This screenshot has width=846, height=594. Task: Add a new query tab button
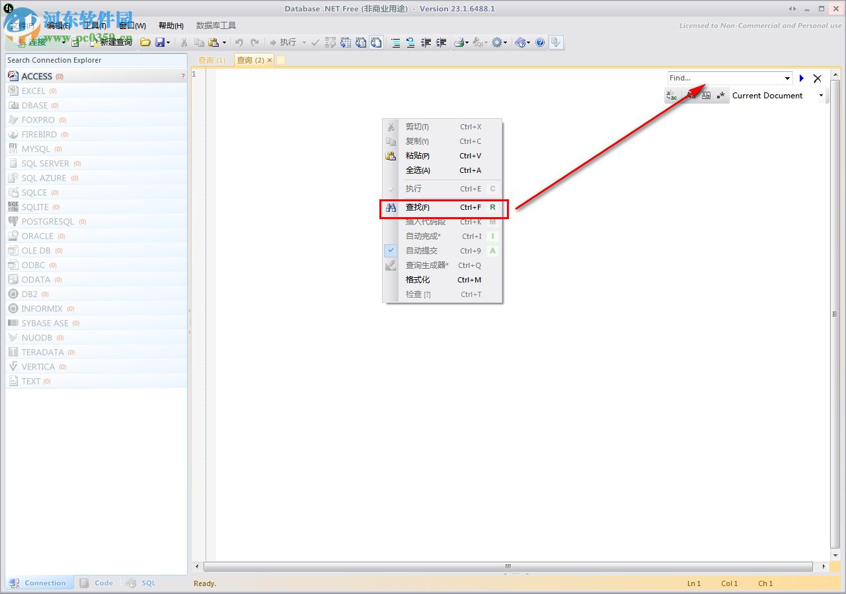click(x=280, y=60)
